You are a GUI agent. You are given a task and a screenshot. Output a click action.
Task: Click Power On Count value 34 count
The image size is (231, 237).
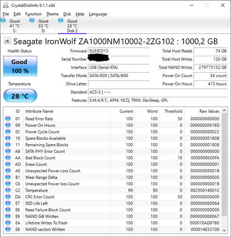pyautogui.click(x=211, y=76)
